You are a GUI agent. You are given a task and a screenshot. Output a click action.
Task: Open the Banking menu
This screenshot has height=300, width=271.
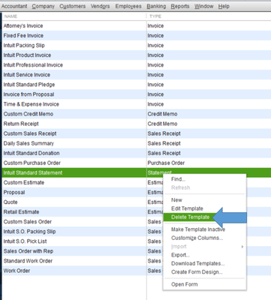[x=156, y=6]
